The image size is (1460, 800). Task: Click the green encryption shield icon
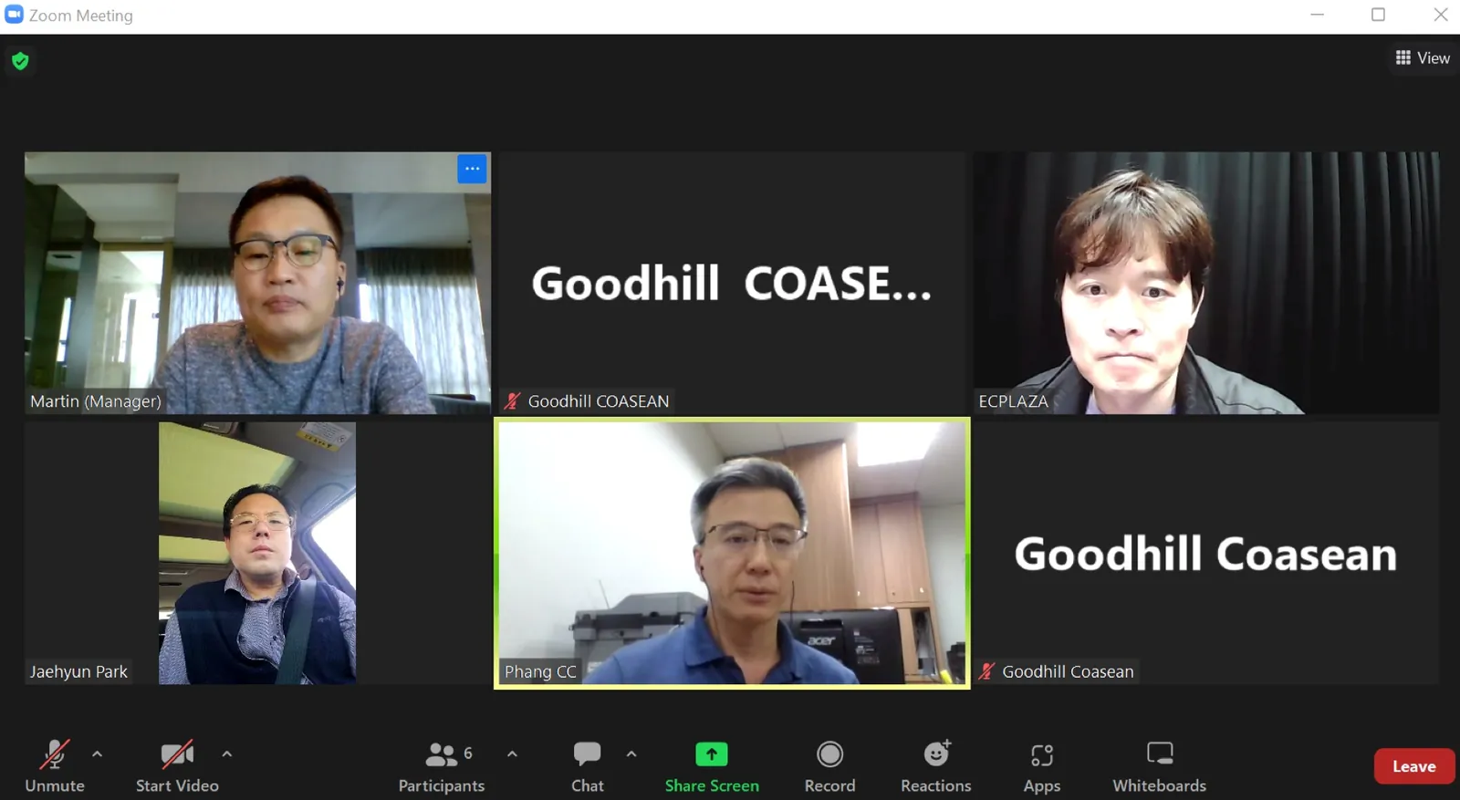point(20,61)
